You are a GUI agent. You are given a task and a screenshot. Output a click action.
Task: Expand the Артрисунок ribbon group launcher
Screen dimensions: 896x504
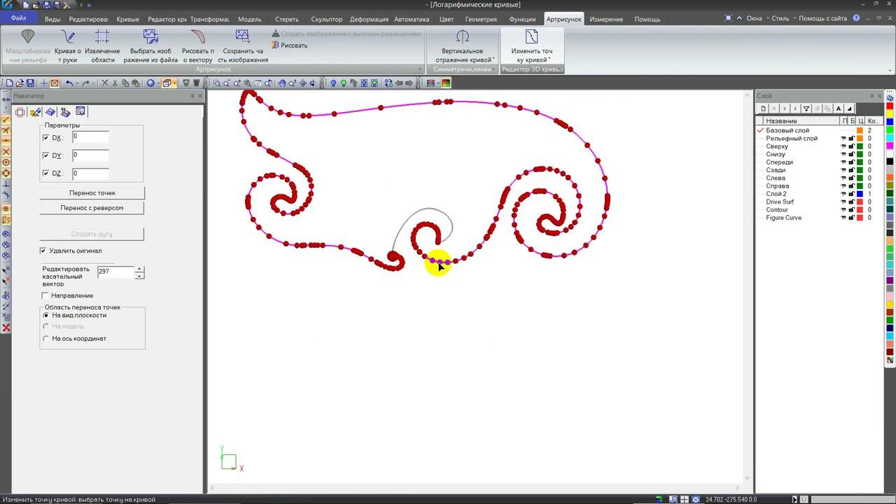(x=420, y=69)
